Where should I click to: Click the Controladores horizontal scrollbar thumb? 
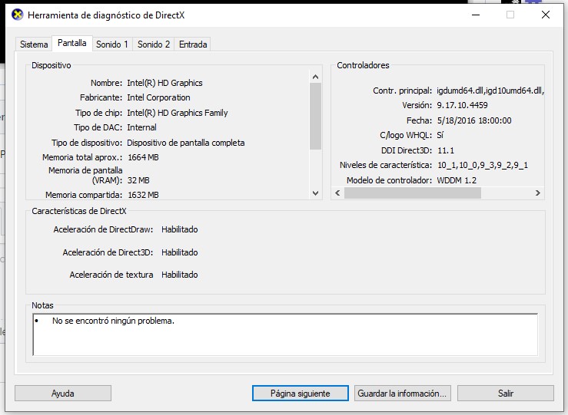413,193
